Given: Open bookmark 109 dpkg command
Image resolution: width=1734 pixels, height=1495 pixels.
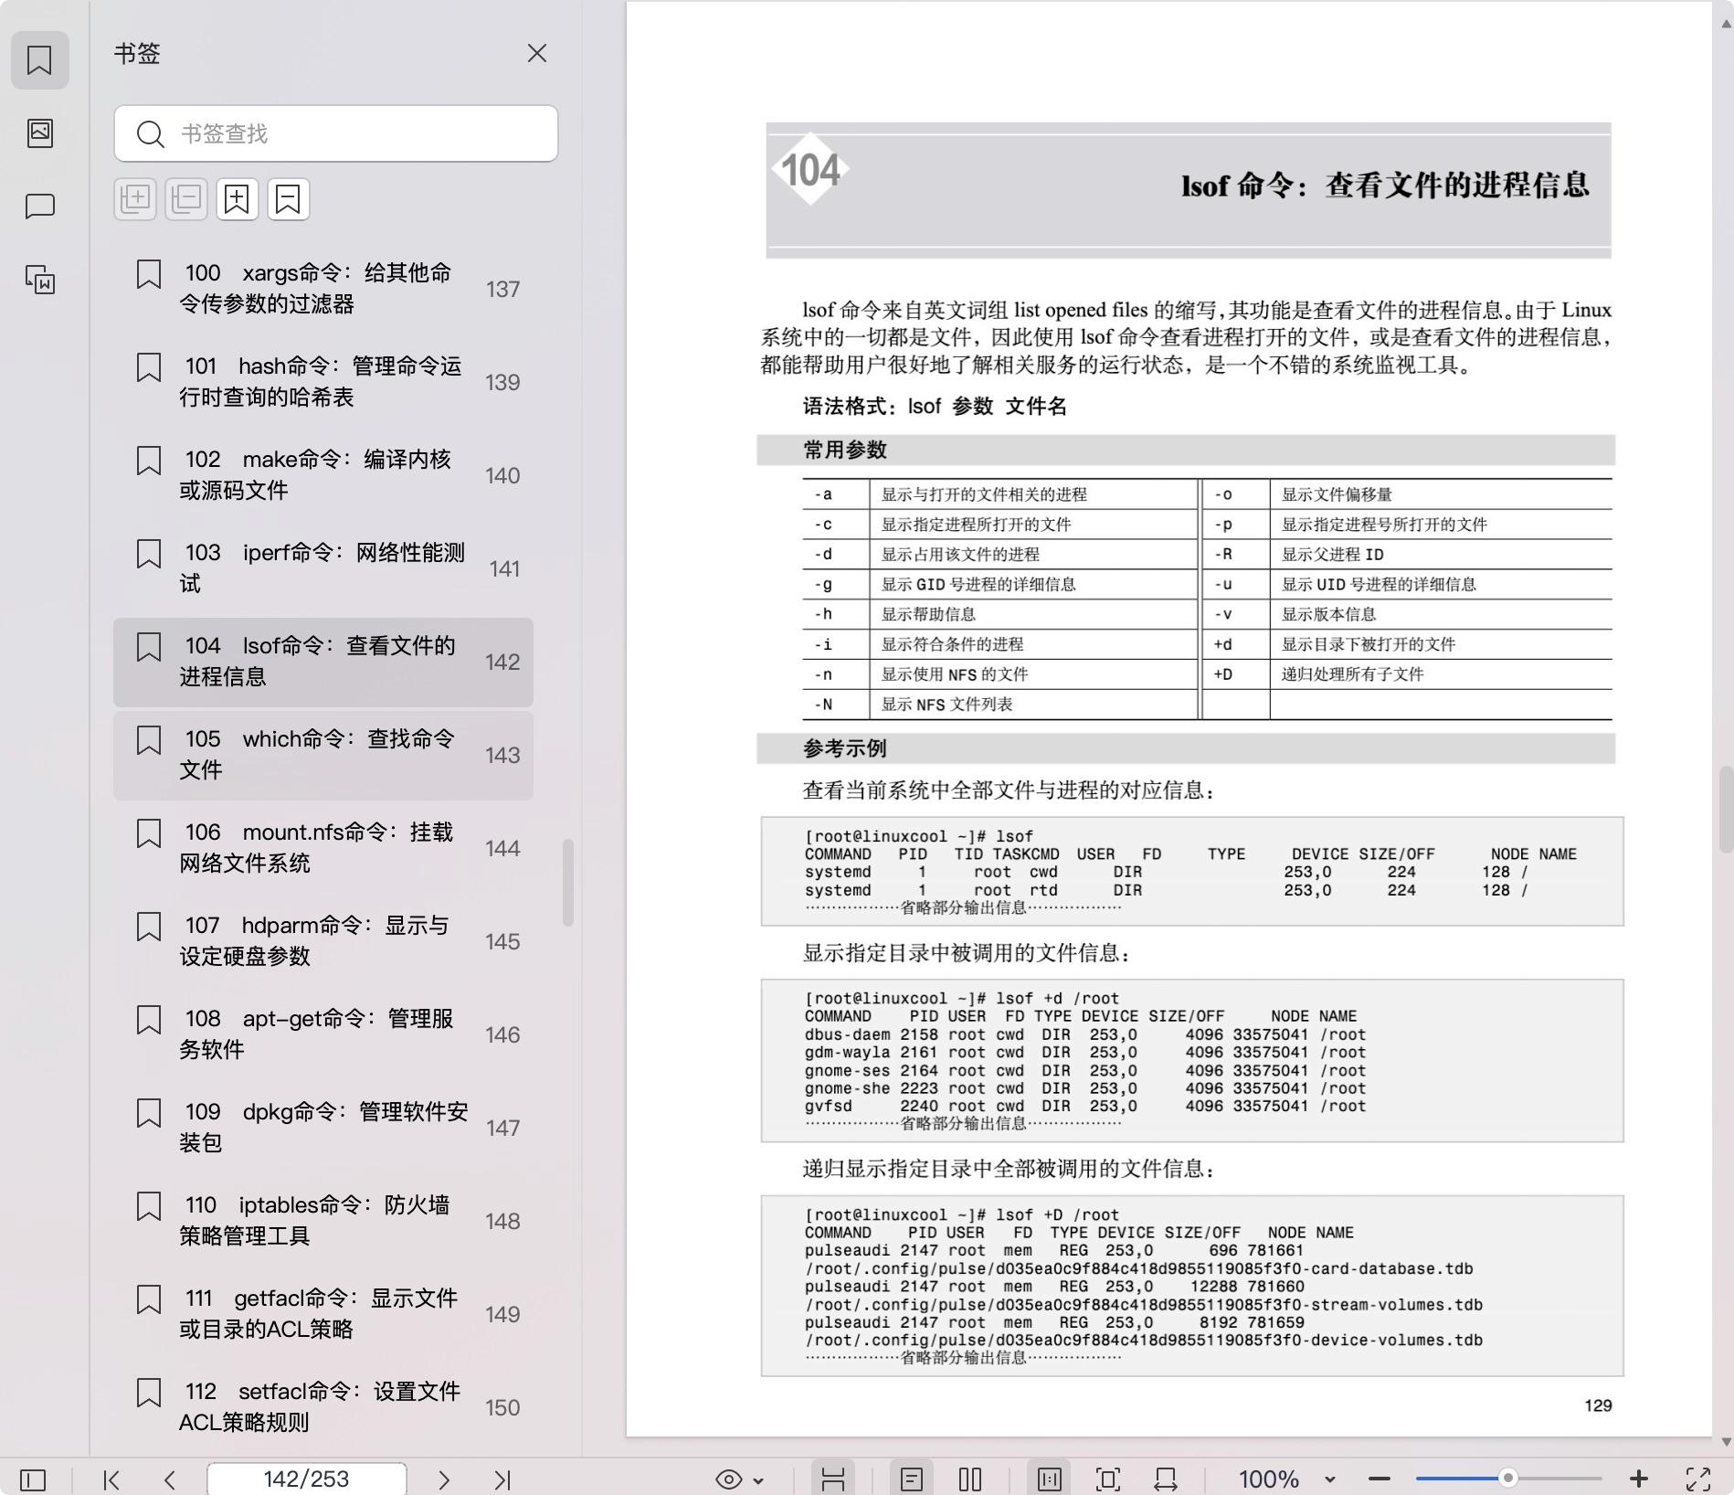Looking at the screenshot, I should click(323, 1128).
